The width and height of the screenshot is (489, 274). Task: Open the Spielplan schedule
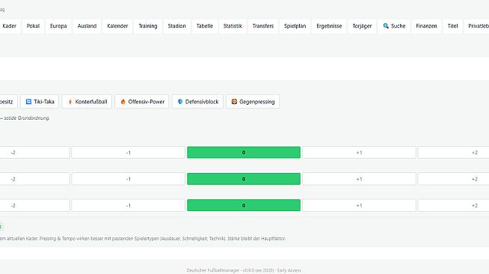coord(295,26)
